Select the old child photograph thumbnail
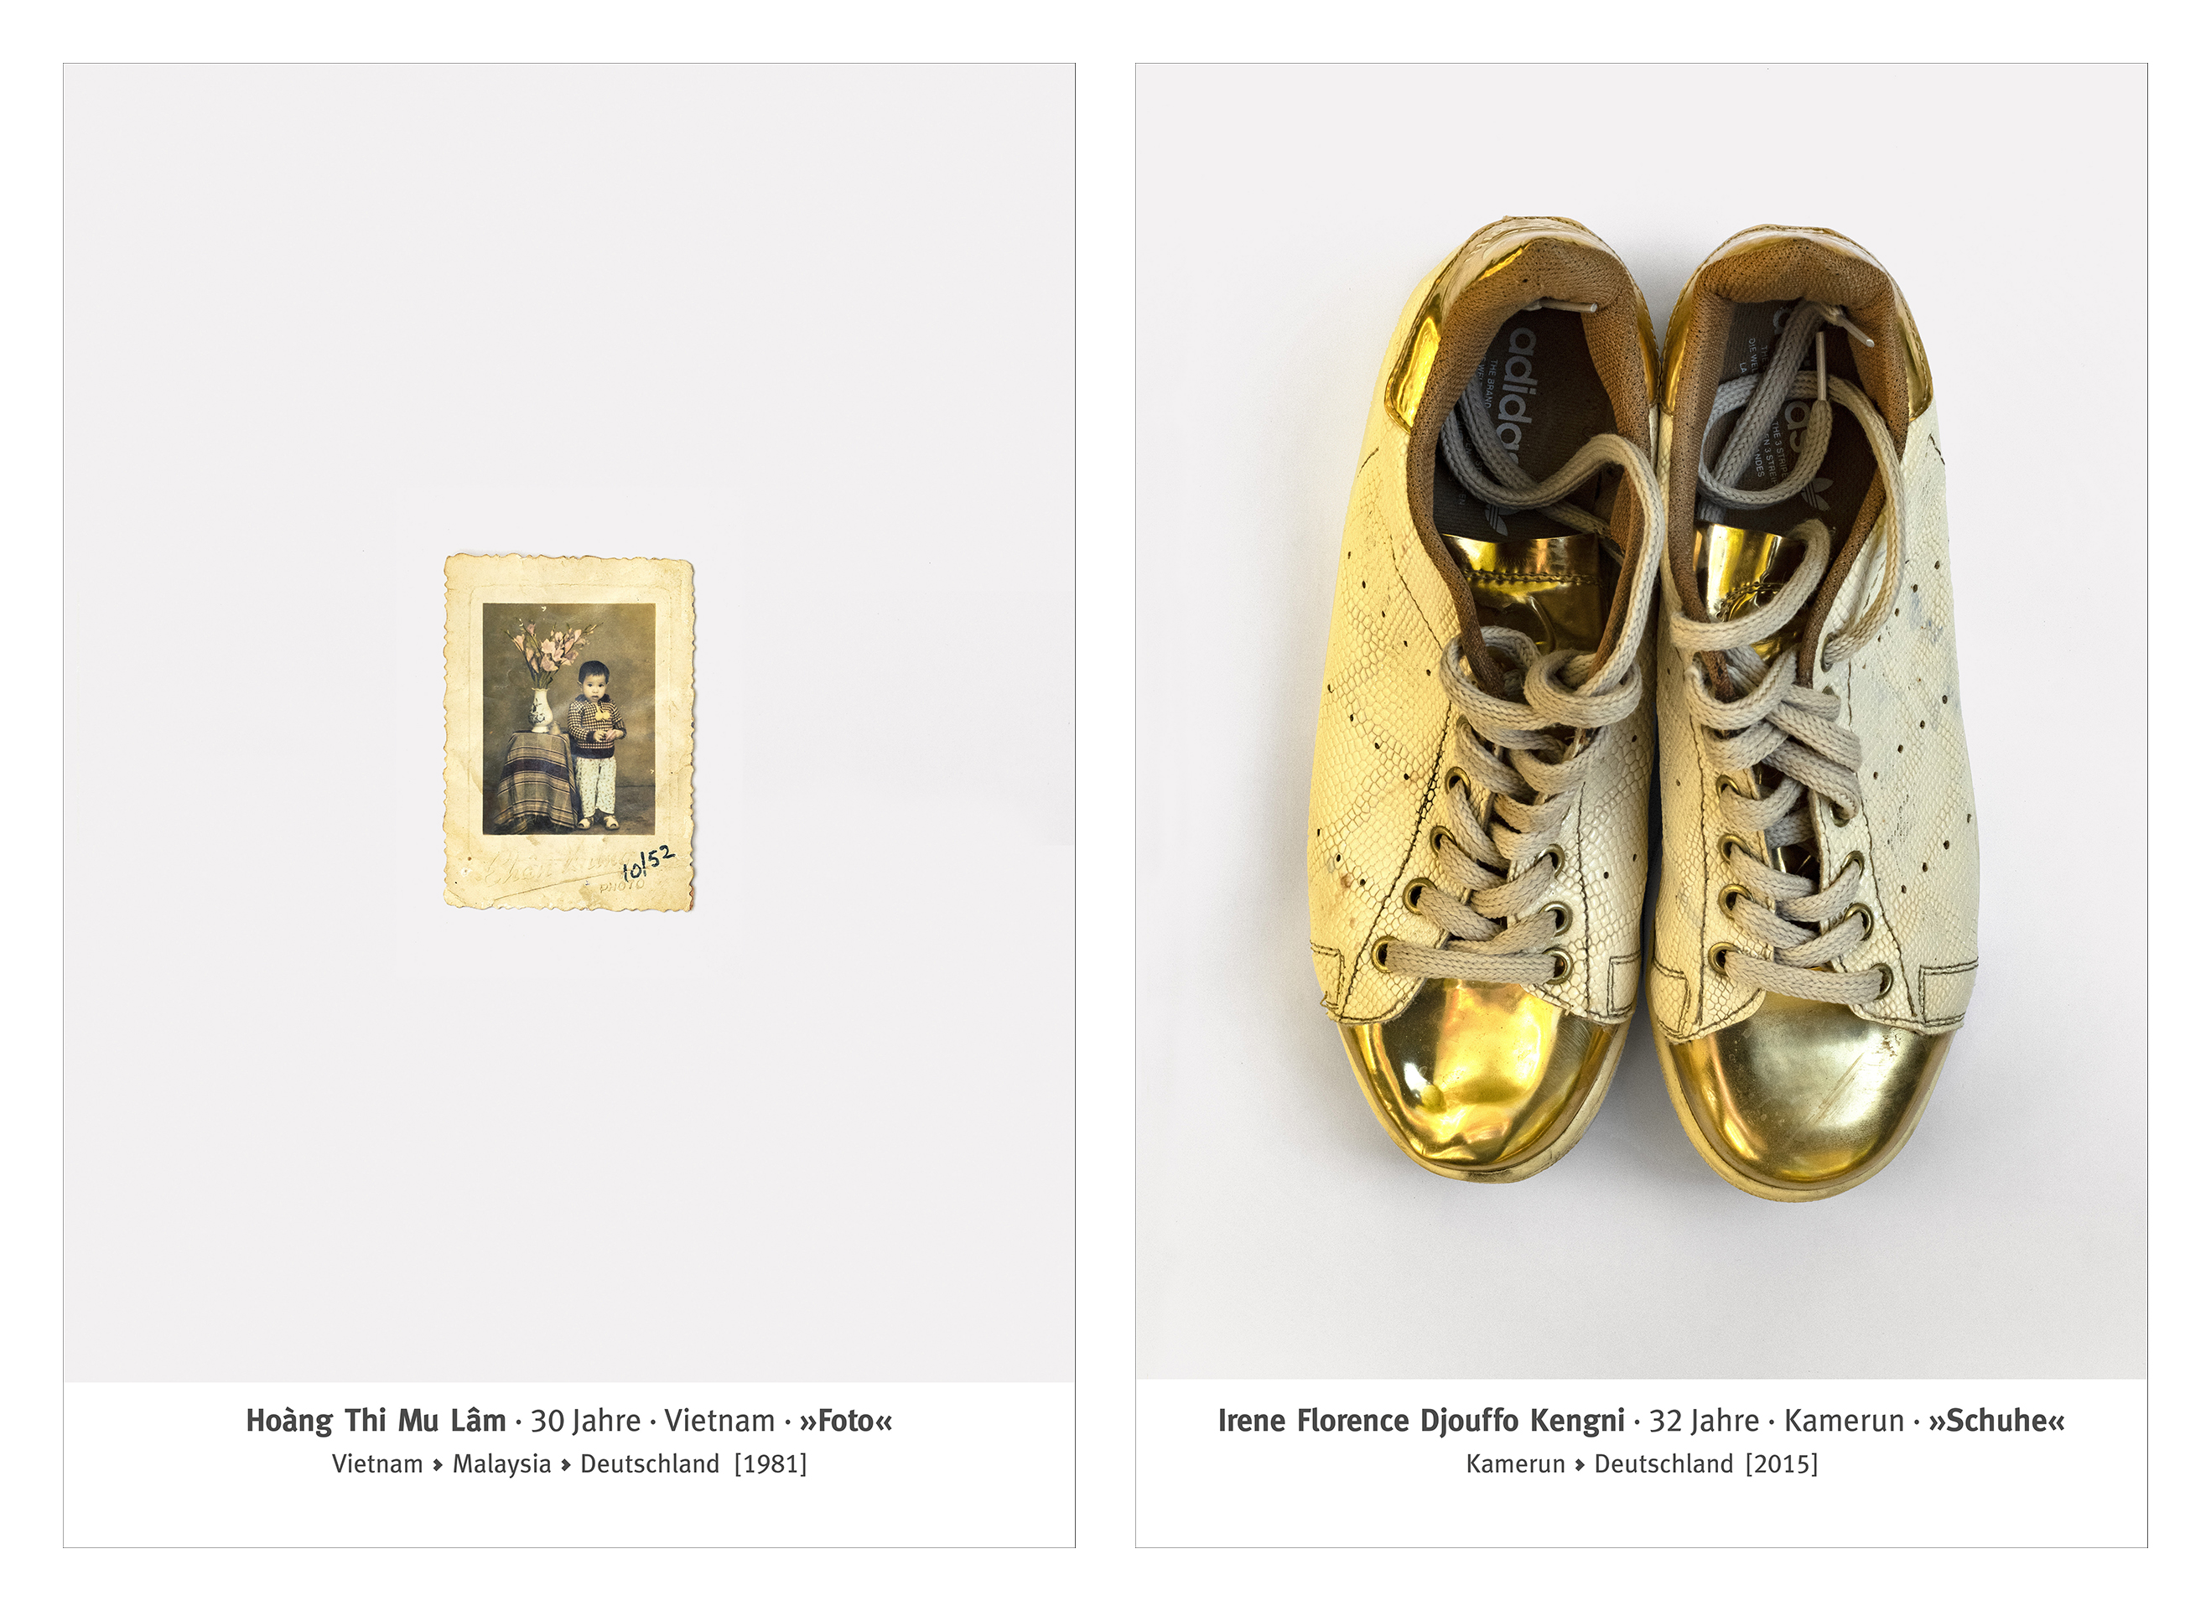This screenshot has width=2211, height=1611. tap(569, 733)
